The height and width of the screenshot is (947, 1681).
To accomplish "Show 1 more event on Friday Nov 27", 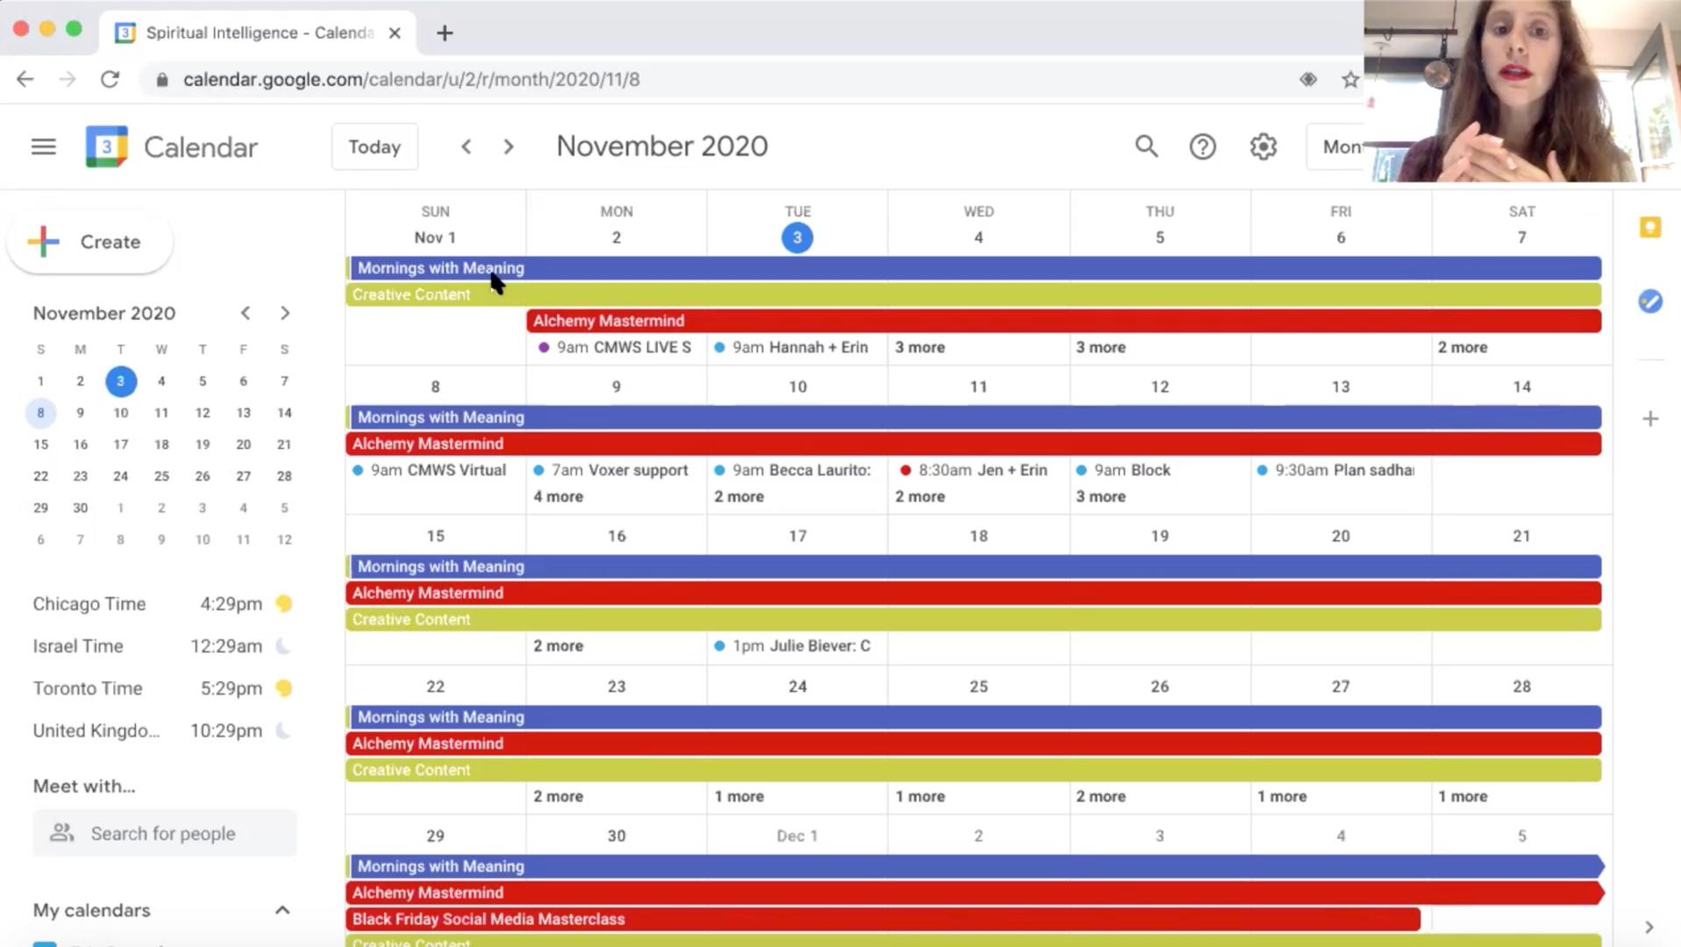I will coord(1282,796).
